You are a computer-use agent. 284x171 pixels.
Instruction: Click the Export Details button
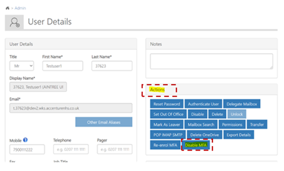click(239, 135)
